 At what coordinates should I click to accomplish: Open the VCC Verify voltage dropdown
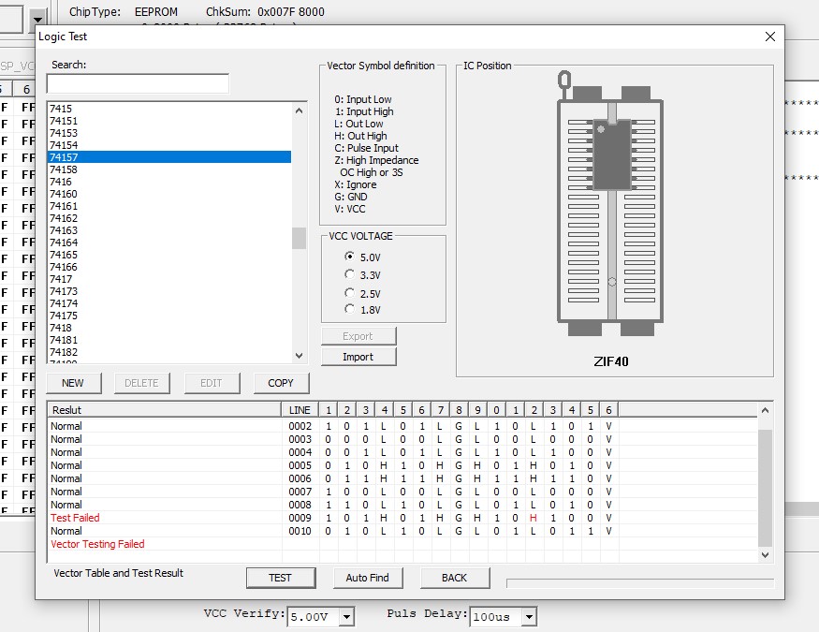[347, 617]
